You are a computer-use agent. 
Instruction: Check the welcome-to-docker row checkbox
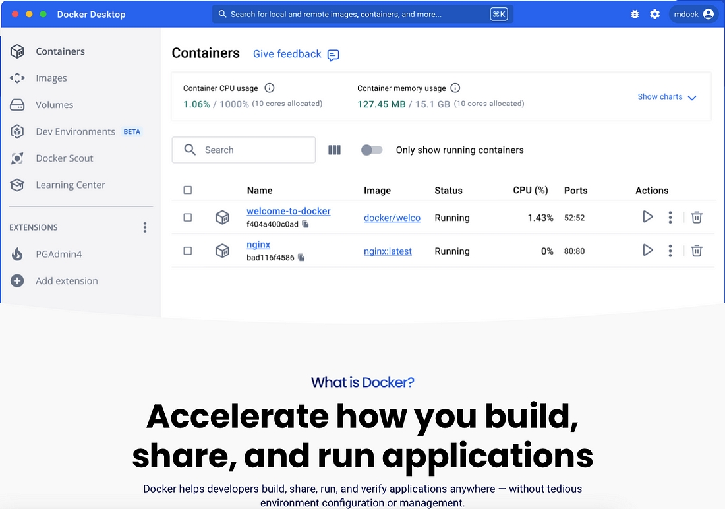coord(188,218)
